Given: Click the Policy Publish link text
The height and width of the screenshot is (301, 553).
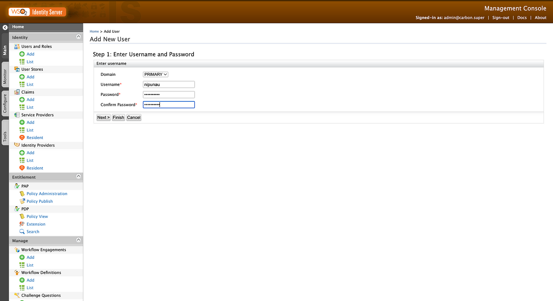Looking at the screenshot, I should click(39, 201).
